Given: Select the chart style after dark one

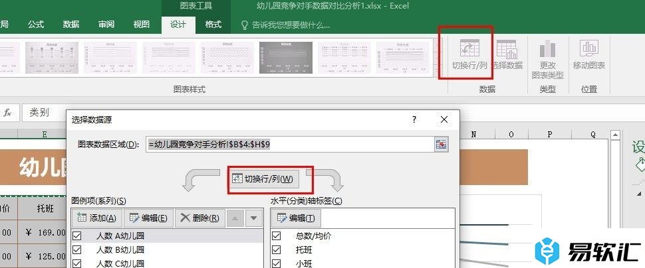Looking at the screenshot, I should 344,58.
